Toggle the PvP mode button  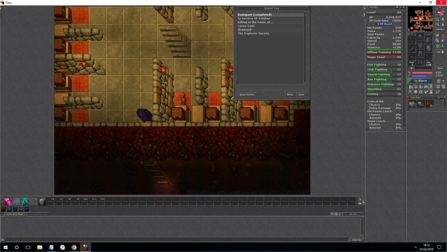(440, 52)
